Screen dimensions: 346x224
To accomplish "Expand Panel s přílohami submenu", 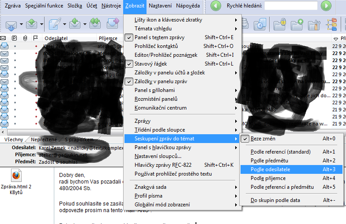I will pyautogui.click(x=183, y=90).
